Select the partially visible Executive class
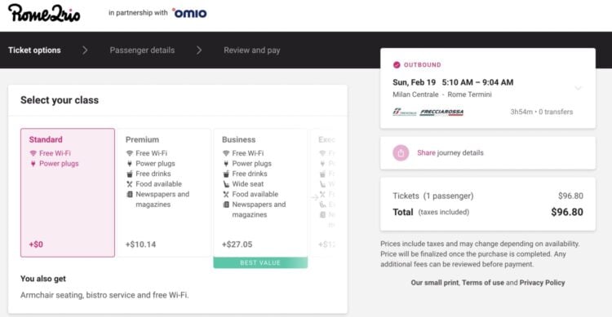Screen dimensions: 612x317 [323, 192]
